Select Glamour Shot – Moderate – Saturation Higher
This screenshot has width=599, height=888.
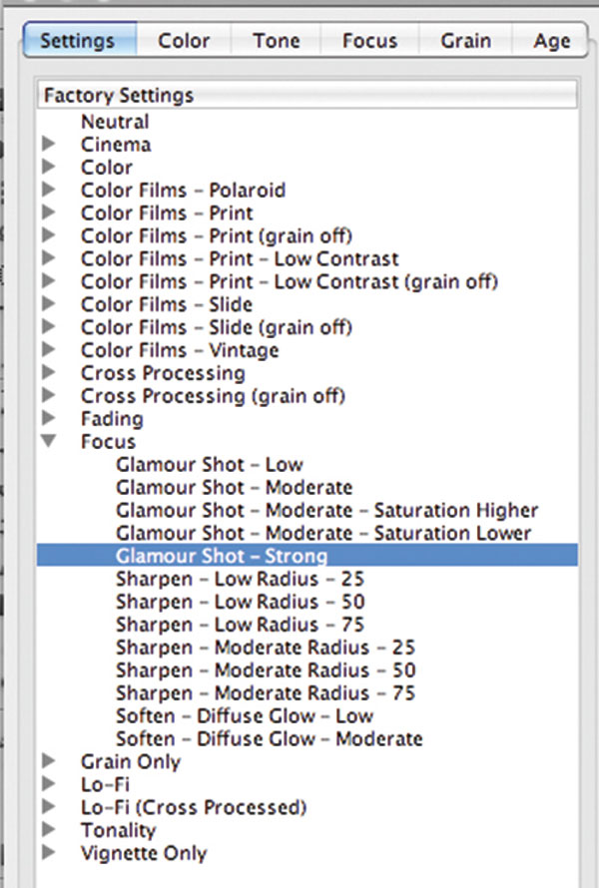pos(327,510)
